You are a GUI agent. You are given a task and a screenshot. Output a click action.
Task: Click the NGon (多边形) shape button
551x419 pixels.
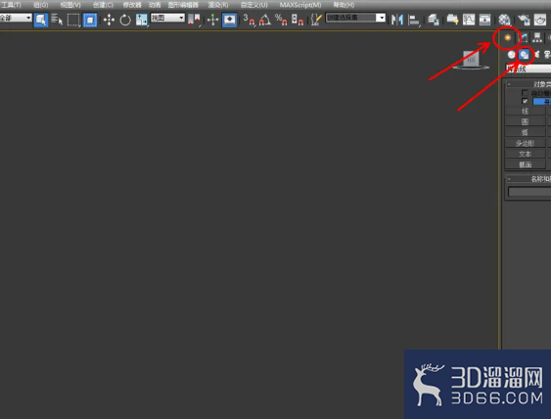click(525, 143)
